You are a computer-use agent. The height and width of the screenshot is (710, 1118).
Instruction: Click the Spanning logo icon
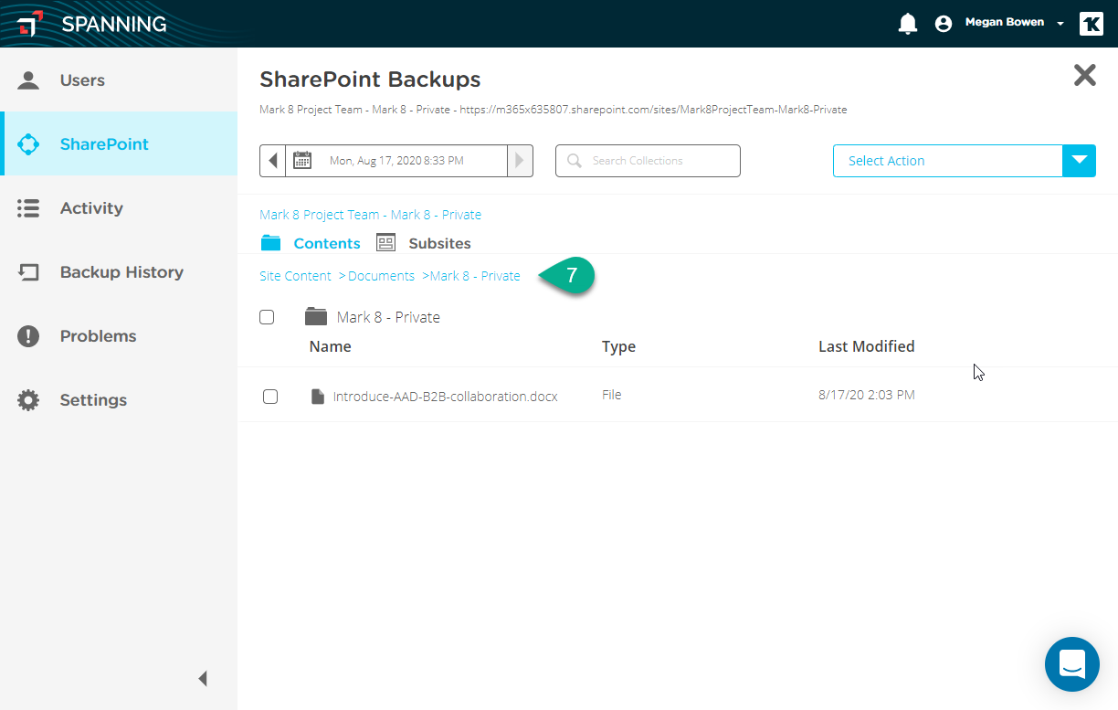click(30, 24)
